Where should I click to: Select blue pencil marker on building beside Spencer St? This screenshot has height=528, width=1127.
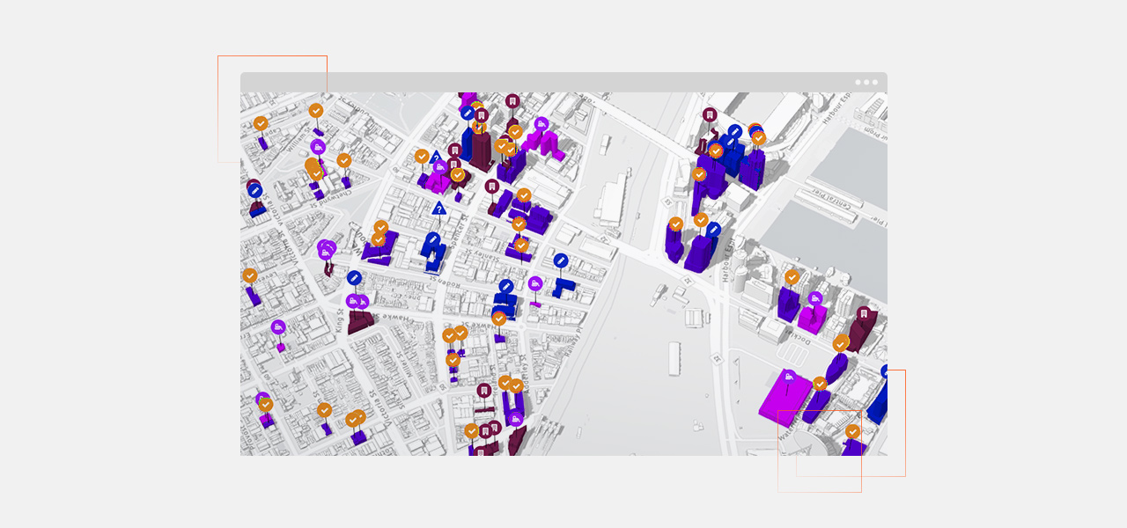point(433,239)
